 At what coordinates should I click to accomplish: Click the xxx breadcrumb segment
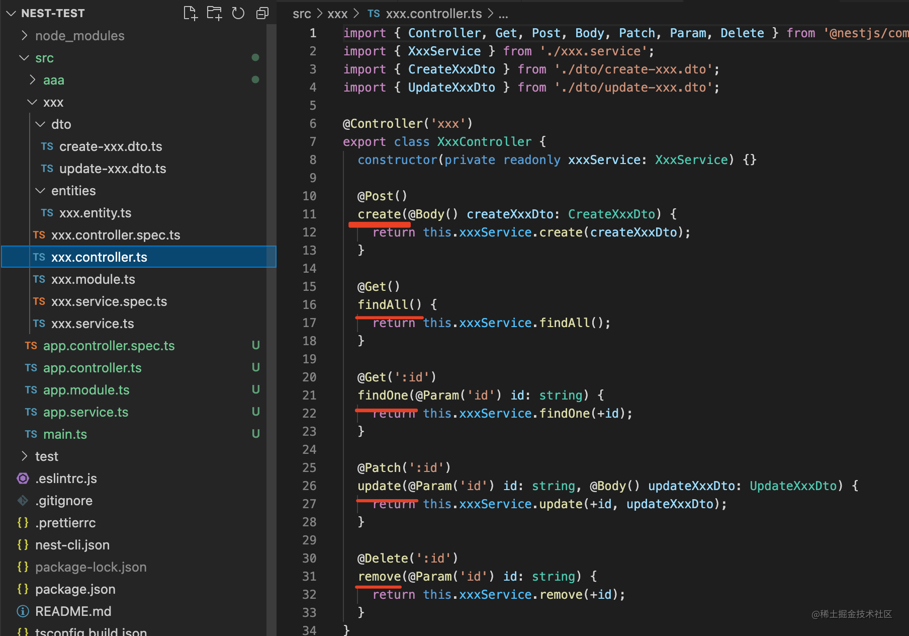(x=337, y=14)
